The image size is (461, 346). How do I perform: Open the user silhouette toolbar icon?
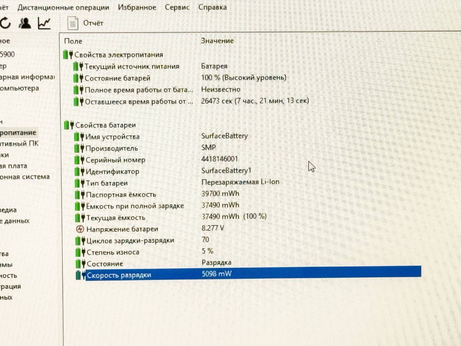click(x=25, y=23)
